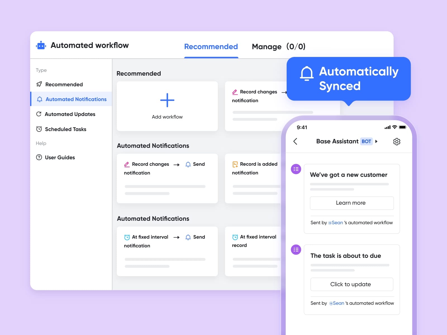The height and width of the screenshot is (335, 447).
Task: Open @Sean's profile link in the message
Action: coord(336,222)
